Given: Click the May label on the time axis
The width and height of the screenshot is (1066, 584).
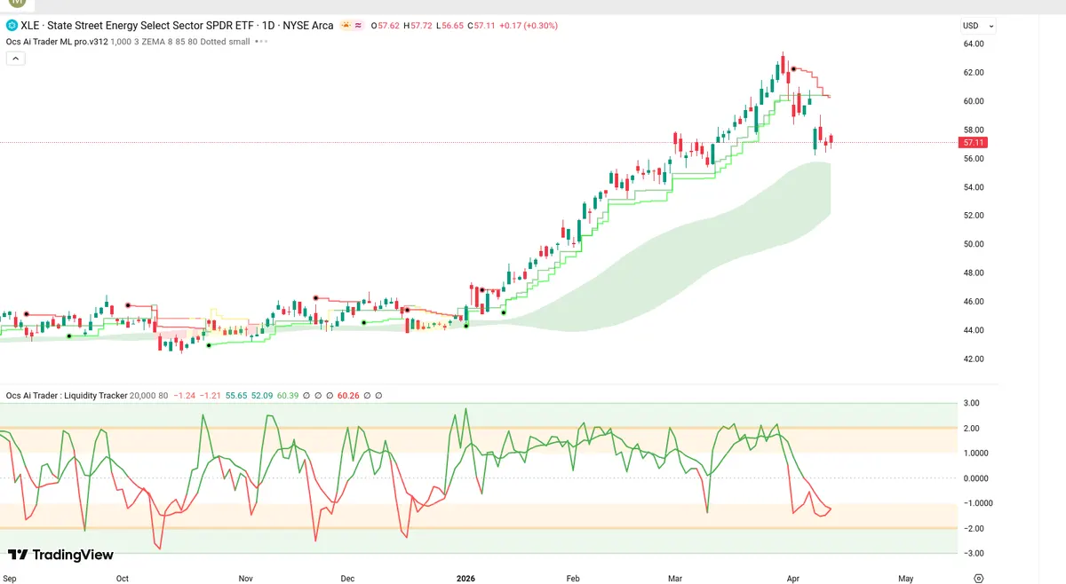Looking at the screenshot, I should pyautogui.click(x=905, y=579).
